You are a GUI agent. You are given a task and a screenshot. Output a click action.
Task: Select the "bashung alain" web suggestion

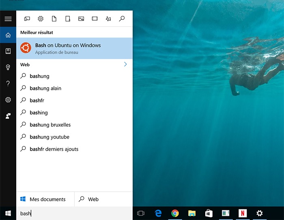coord(45,88)
